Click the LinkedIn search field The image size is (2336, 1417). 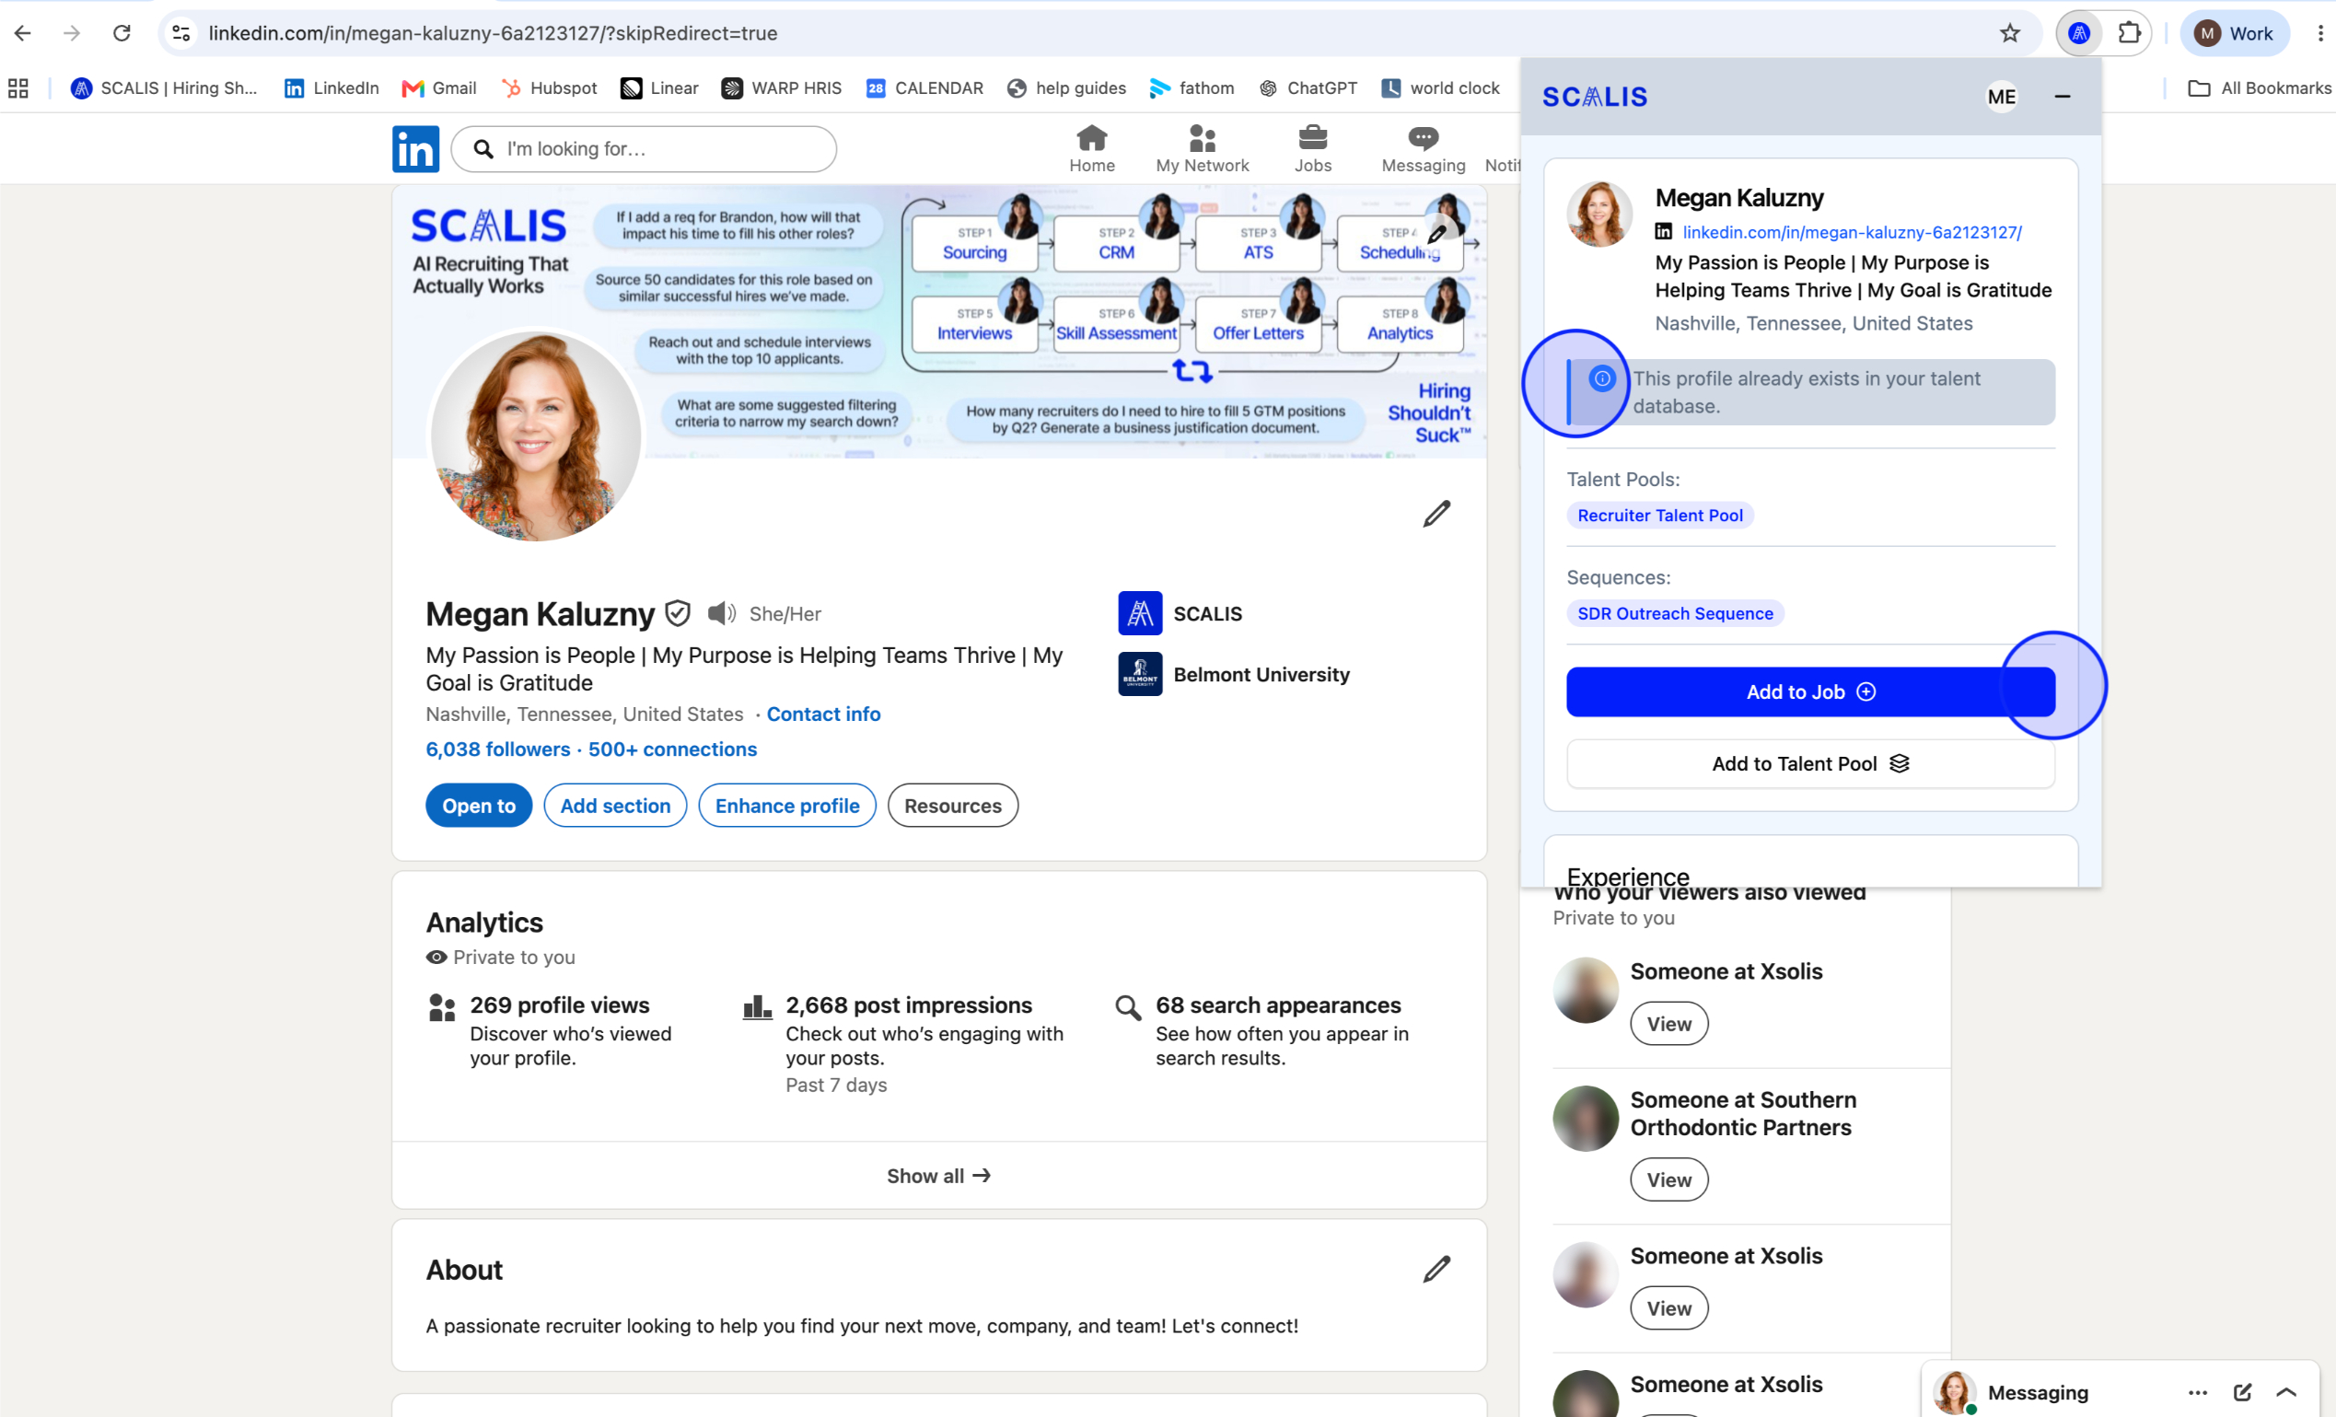[644, 149]
